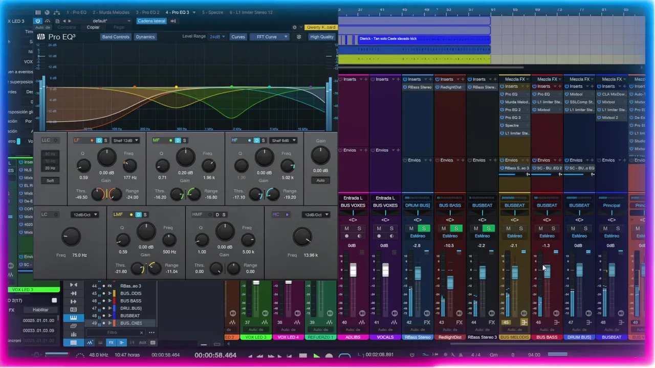Screen dimensions: 655x368
Task: Click the LLC Soft button
Action: point(50,180)
